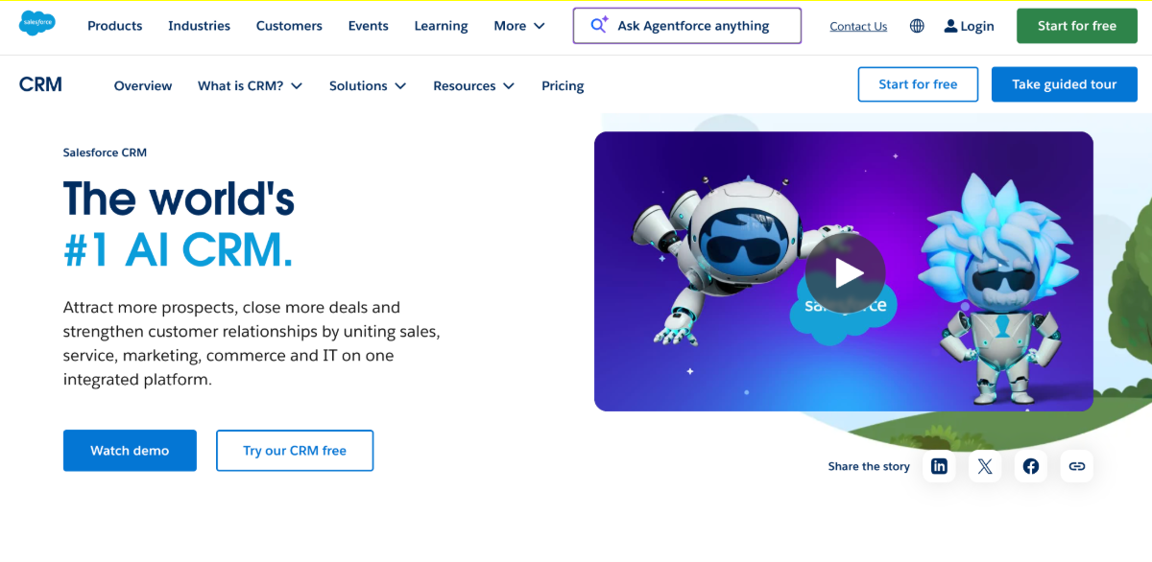Play the Salesforce video
The width and height of the screenshot is (1152, 562).
tap(845, 273)
